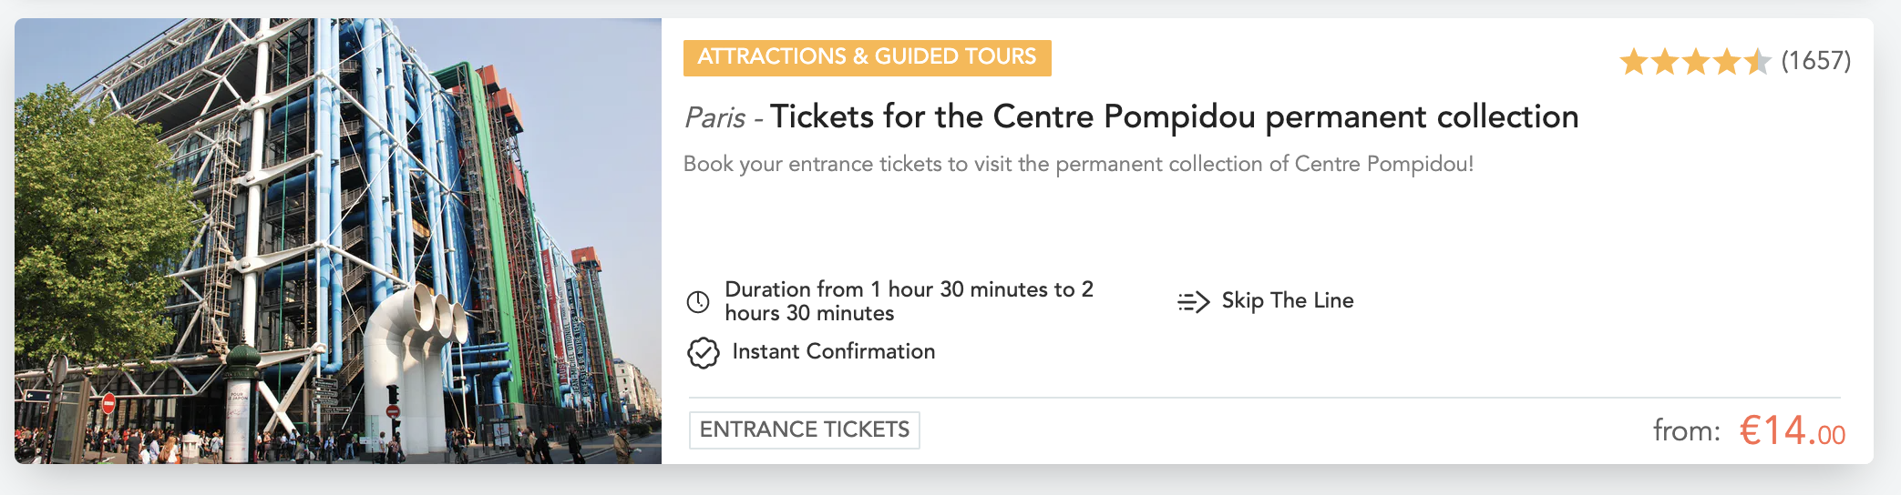Click the half-filled fifth rating star

(x=1757, y=62)
